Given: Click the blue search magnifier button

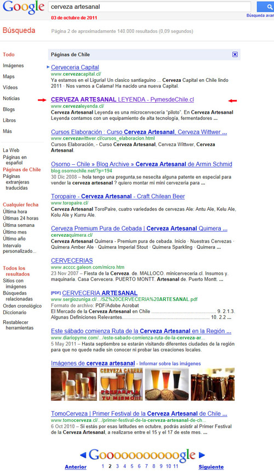Looking at the screenshot, I should pyautogui.click(x=266, y=7).
